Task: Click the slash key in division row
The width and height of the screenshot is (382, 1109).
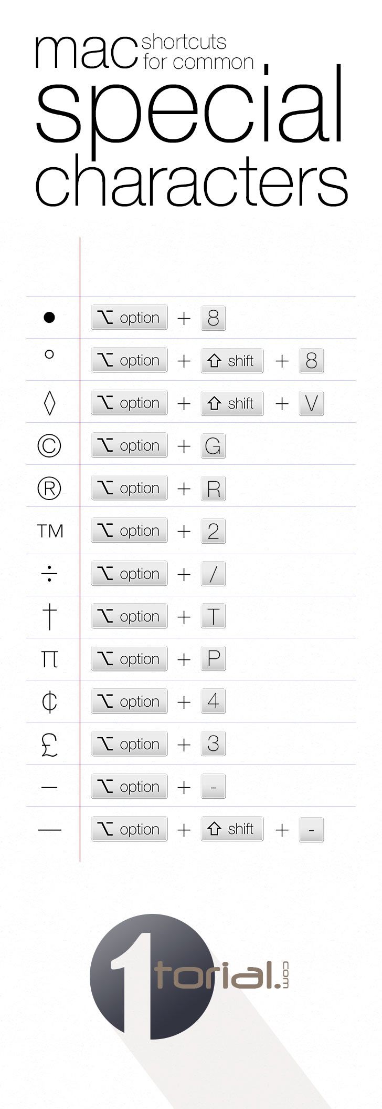Action: 213,574
